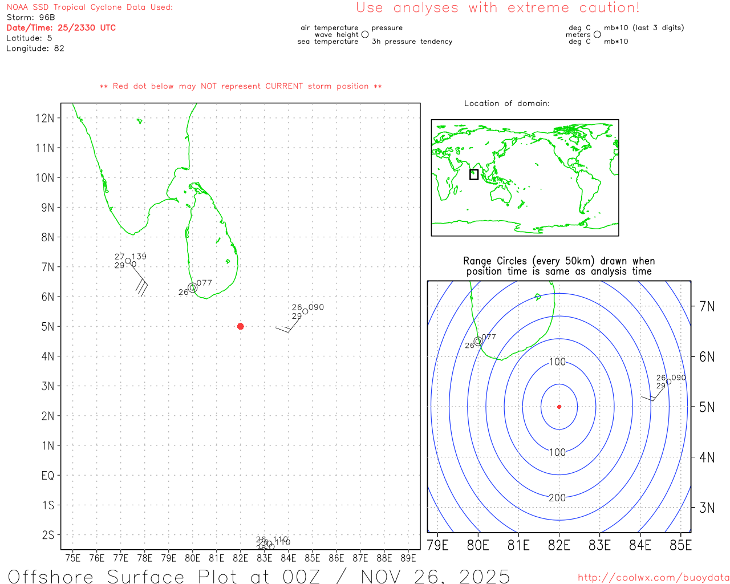The width and height of the screenshot is (730, 584).
Task: Click the upper 100 km range circle label
Action: (x=557, y=362)
